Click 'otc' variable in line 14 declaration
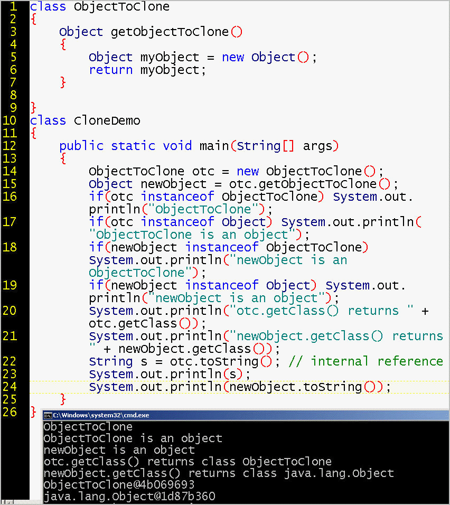This screenshot has width=450, height=505. [x=203, y=171]
